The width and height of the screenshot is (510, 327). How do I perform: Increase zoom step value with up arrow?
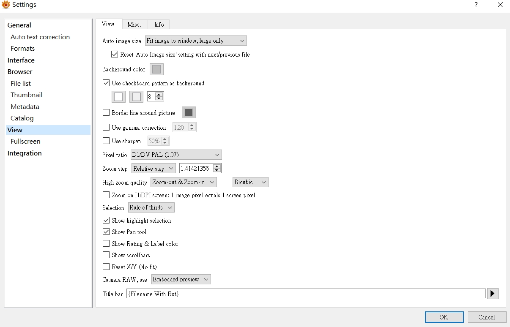coord(217,166)
